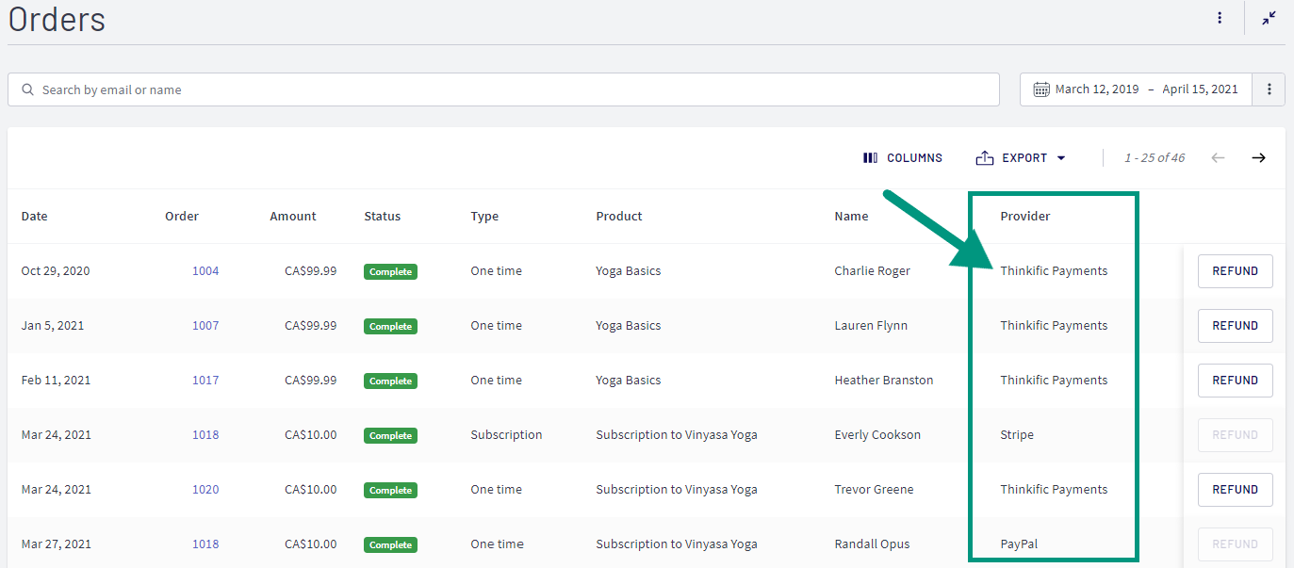The image size is (1294, 568).
Task: Open the date range options kebab menu
Action: point(1269,89)
